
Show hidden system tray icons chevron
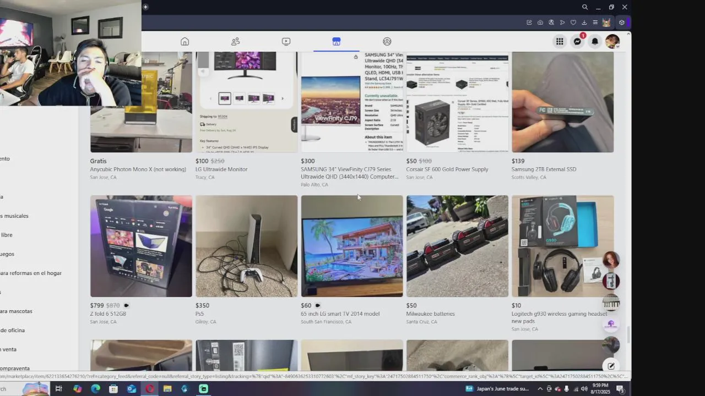540,389
